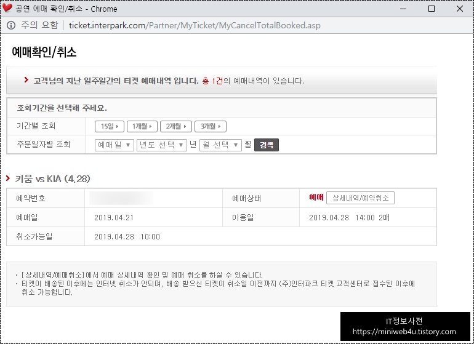Open the 년도 선택 dropdown
The height and width of the screenshot is (344, 474).
pos(162,145)
